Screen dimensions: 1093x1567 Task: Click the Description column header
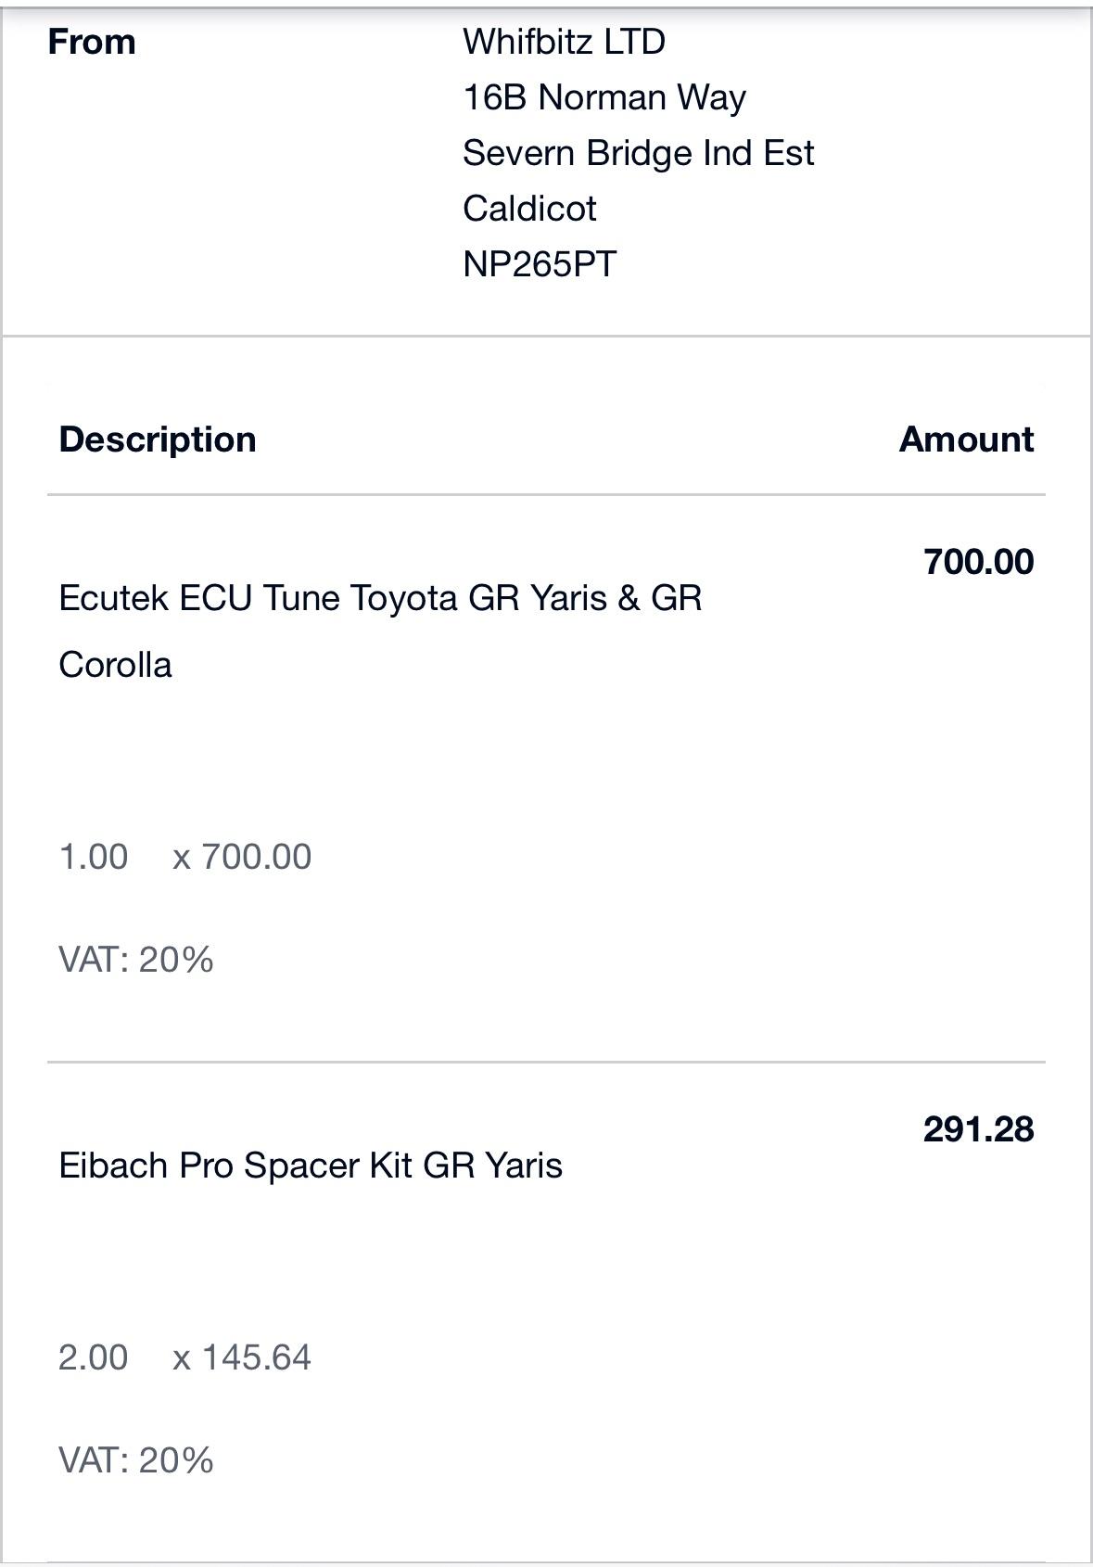(x=158, y=440)
